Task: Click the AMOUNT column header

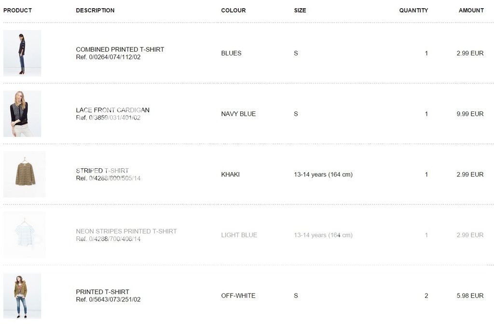Action: click(x=471, y=11)
